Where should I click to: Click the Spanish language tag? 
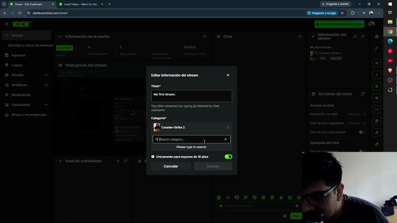[x=336, y=58]
